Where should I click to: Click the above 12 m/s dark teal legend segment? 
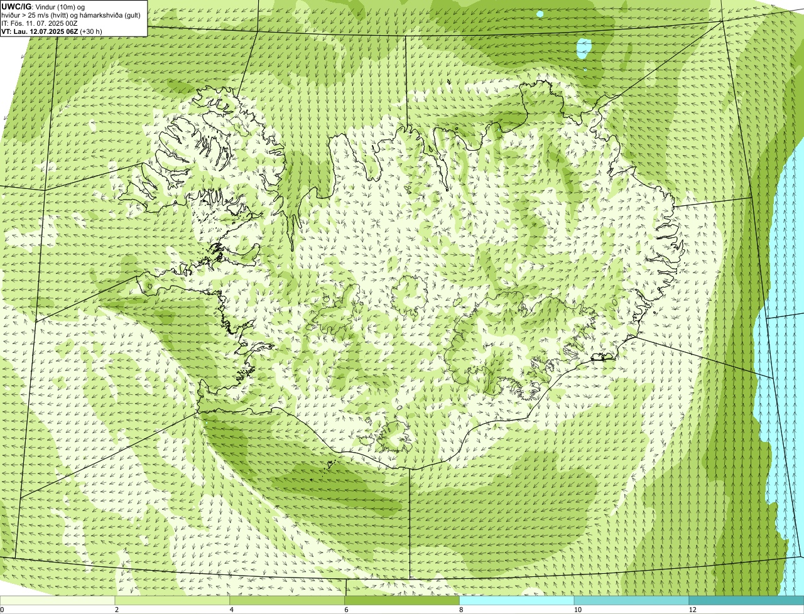point(746,601)
